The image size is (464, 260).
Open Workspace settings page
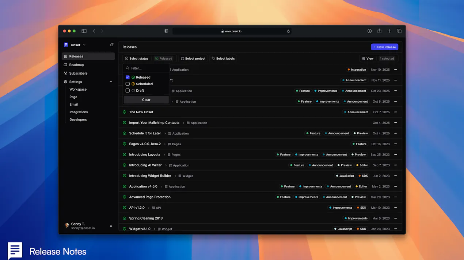(x=78, y=89)
